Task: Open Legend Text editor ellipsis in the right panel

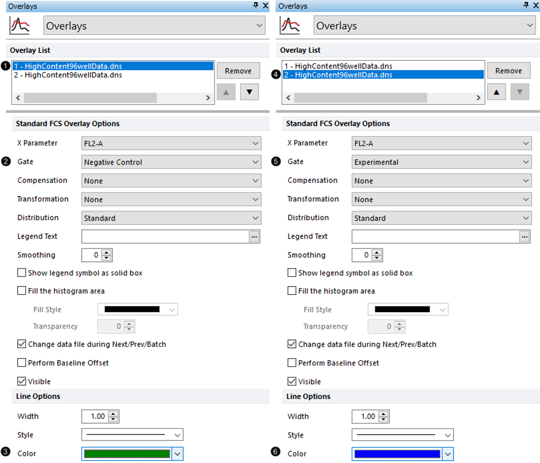Action: click(525, 236)
